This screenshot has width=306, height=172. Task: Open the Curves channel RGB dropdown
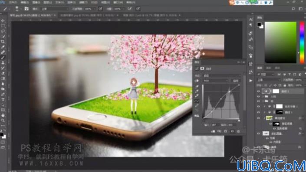tap(215, 81)
